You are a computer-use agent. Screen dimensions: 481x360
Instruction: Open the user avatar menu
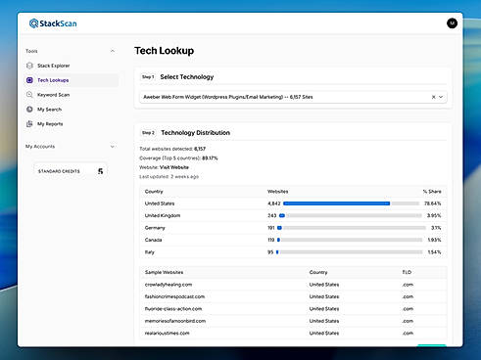pyautogui.click(x=452, y=23)
